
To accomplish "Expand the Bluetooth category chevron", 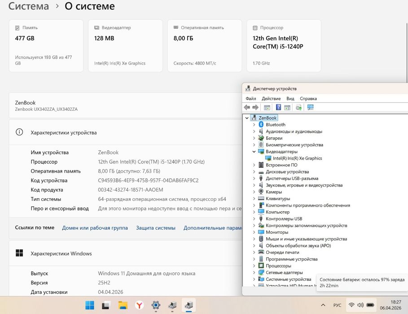I will [254, 125].
